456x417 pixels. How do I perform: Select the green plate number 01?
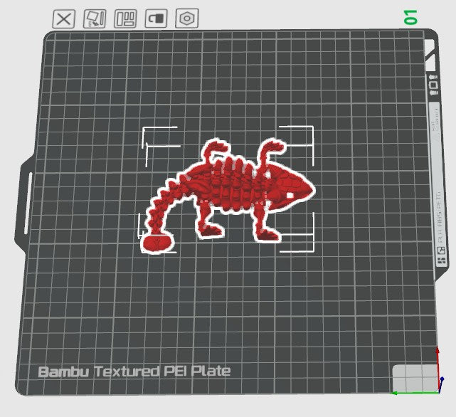pyautogui.click(x=410, y=18)
